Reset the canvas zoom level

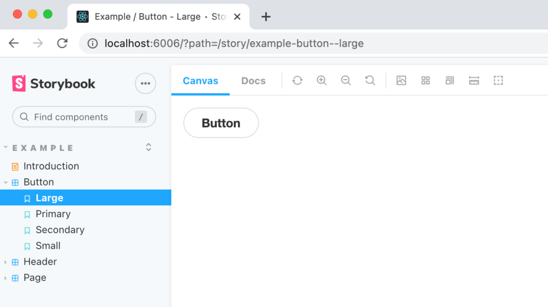370,81
